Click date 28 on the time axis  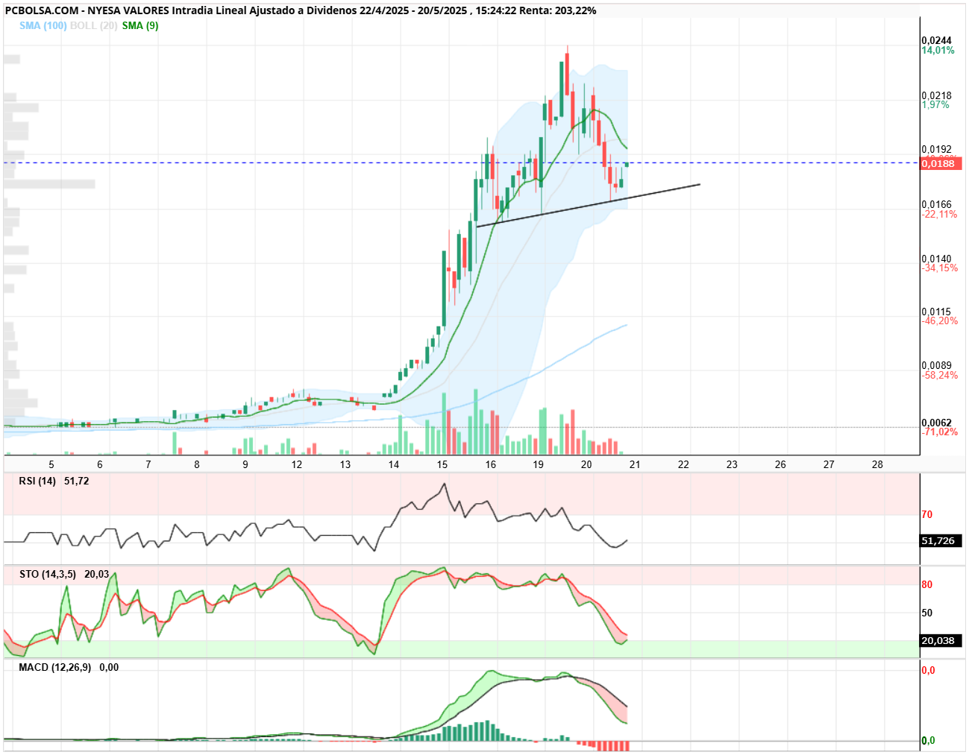click(877, 464)
